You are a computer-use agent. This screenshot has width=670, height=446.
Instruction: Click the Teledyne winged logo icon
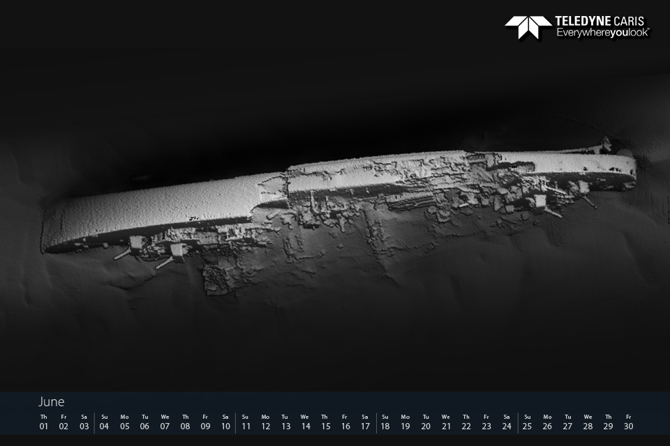click(528, 27)
